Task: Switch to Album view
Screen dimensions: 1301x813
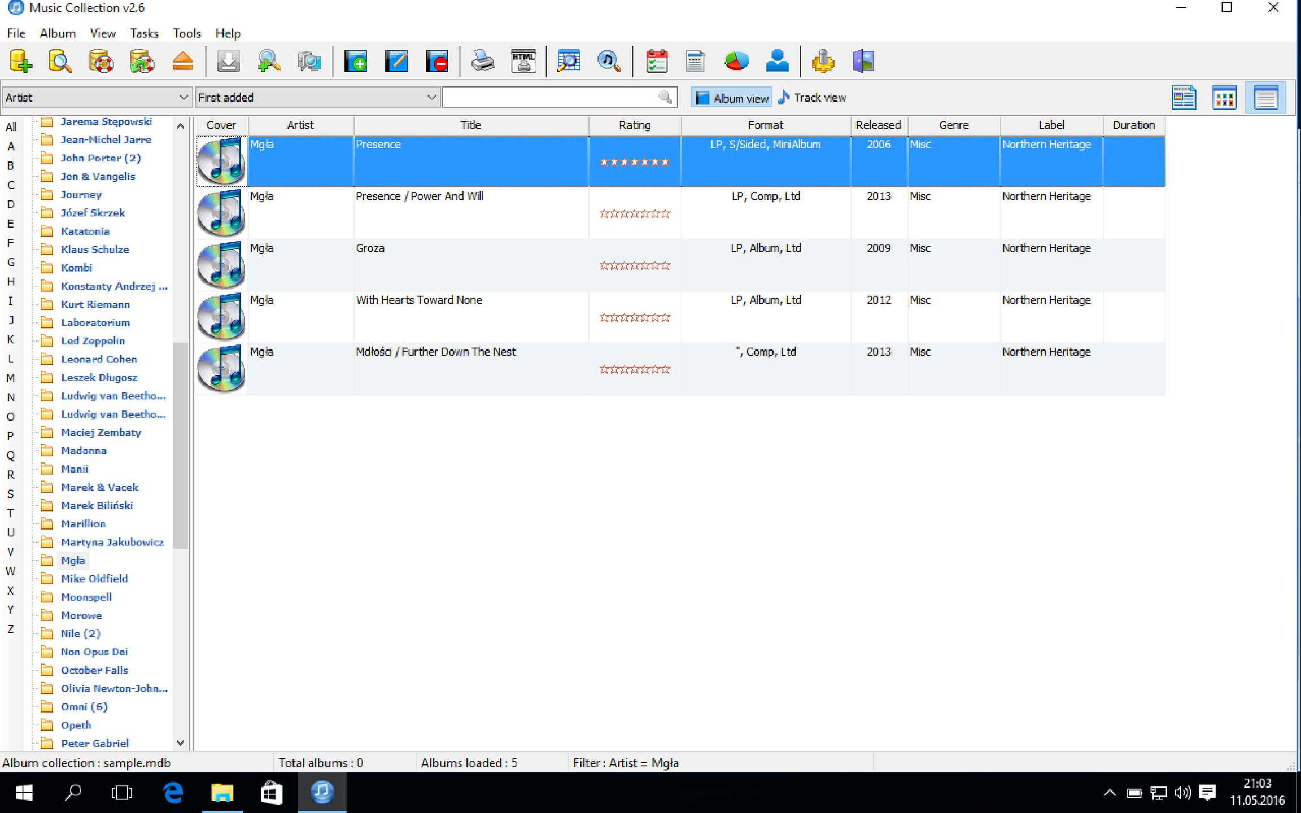Action: click(732, 98)
